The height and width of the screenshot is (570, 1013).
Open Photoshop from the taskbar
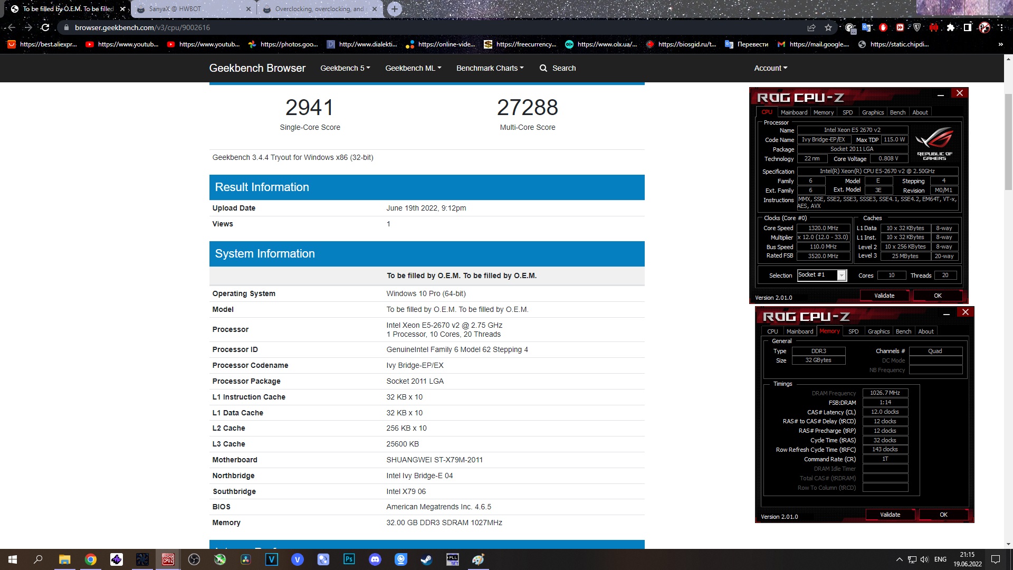coord(349,559)
